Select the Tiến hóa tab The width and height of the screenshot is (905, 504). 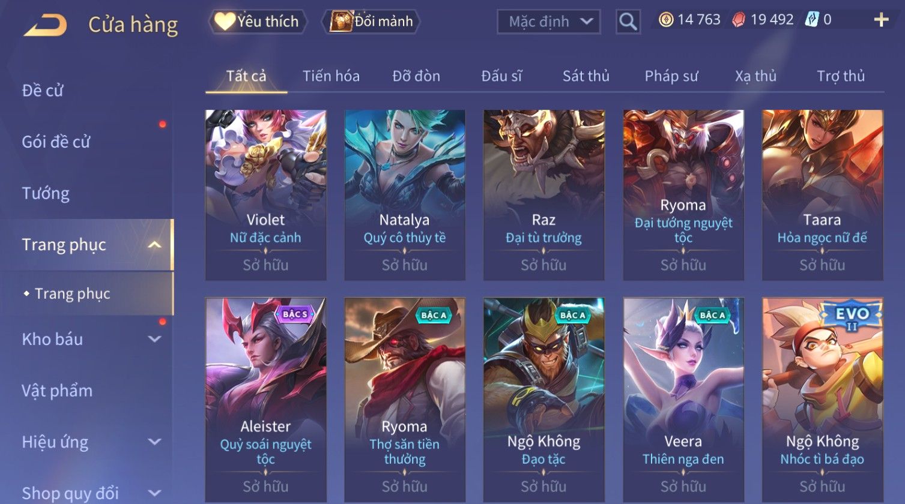click(331, 76)
